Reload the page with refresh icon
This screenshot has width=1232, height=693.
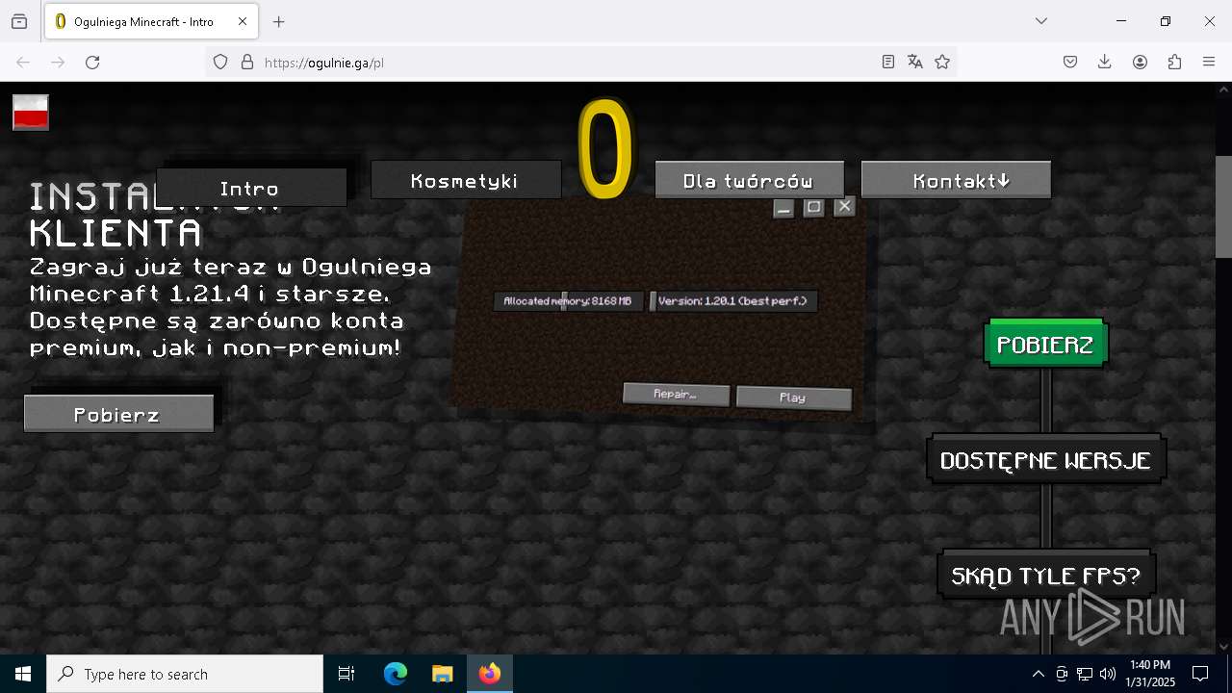coord(92,62)
